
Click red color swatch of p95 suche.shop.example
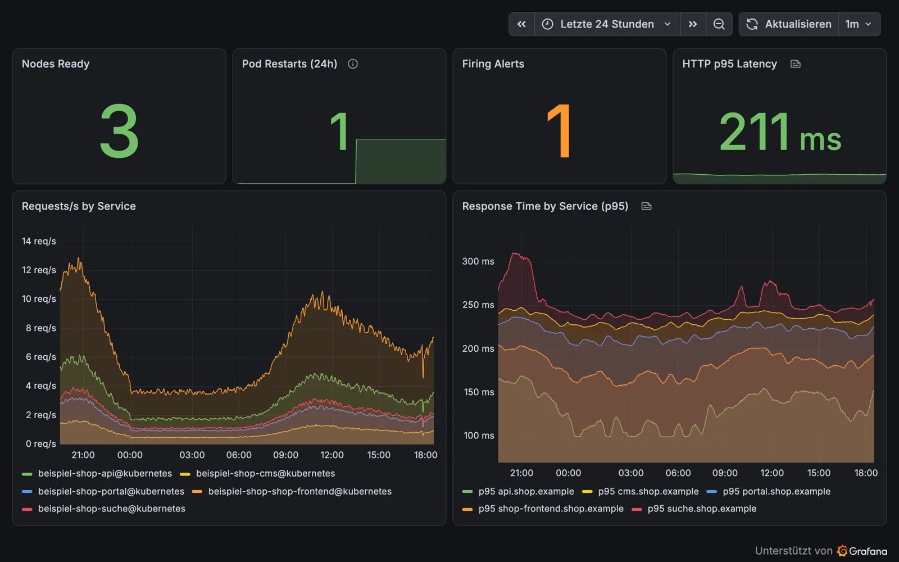coord(637,509)
